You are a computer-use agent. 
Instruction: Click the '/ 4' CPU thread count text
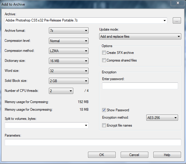tap(87, 91)
